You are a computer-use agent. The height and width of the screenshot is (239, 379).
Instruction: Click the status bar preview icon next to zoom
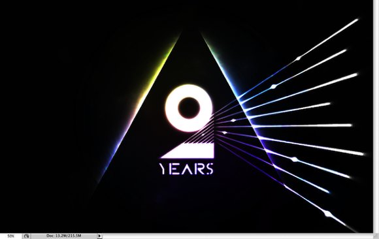pyautogui.click(x=27, y=236)
